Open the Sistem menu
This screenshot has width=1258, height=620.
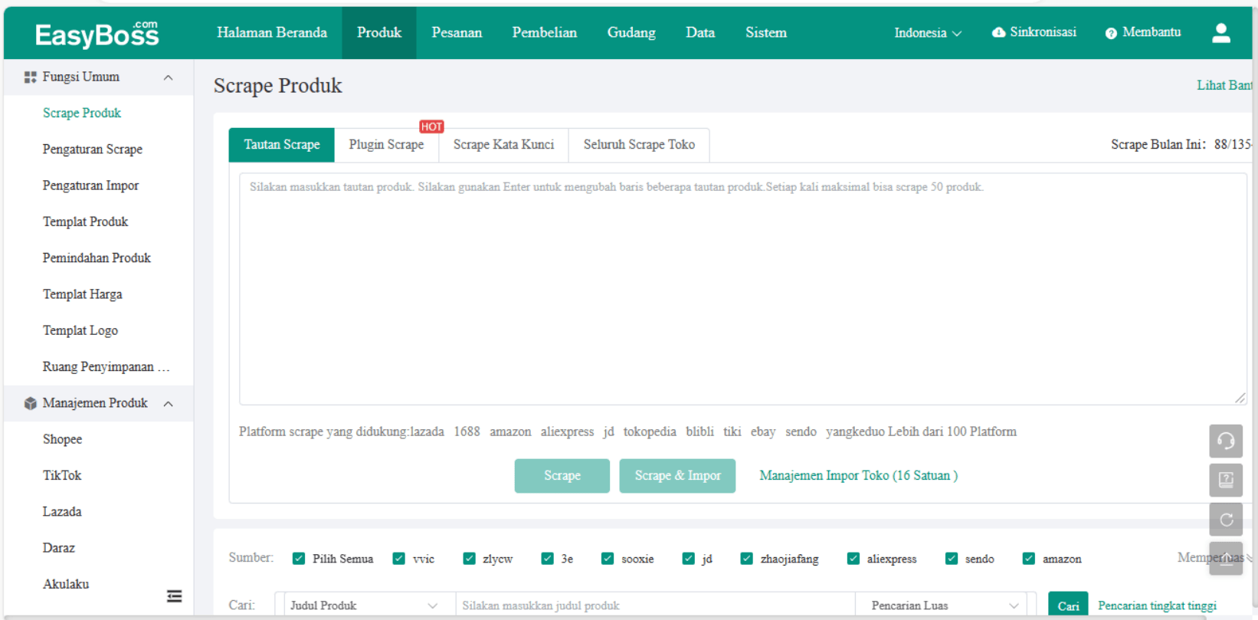click(x=766, y=33)
